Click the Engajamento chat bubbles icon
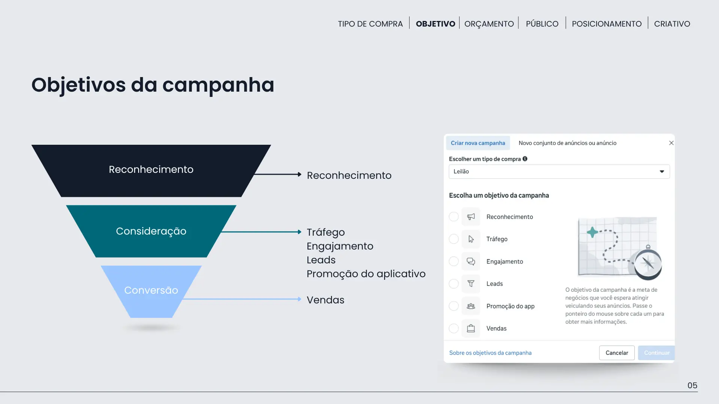Viewport: 719px width, 404px height. pos(471,261)
